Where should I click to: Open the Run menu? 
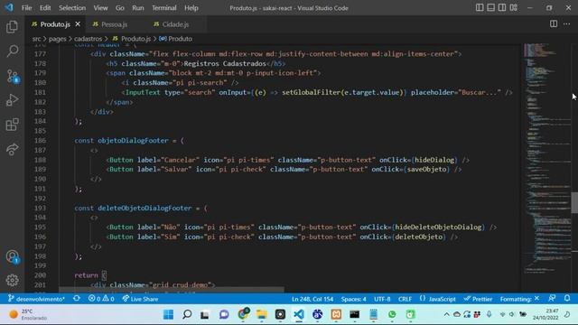click(138, 8)
